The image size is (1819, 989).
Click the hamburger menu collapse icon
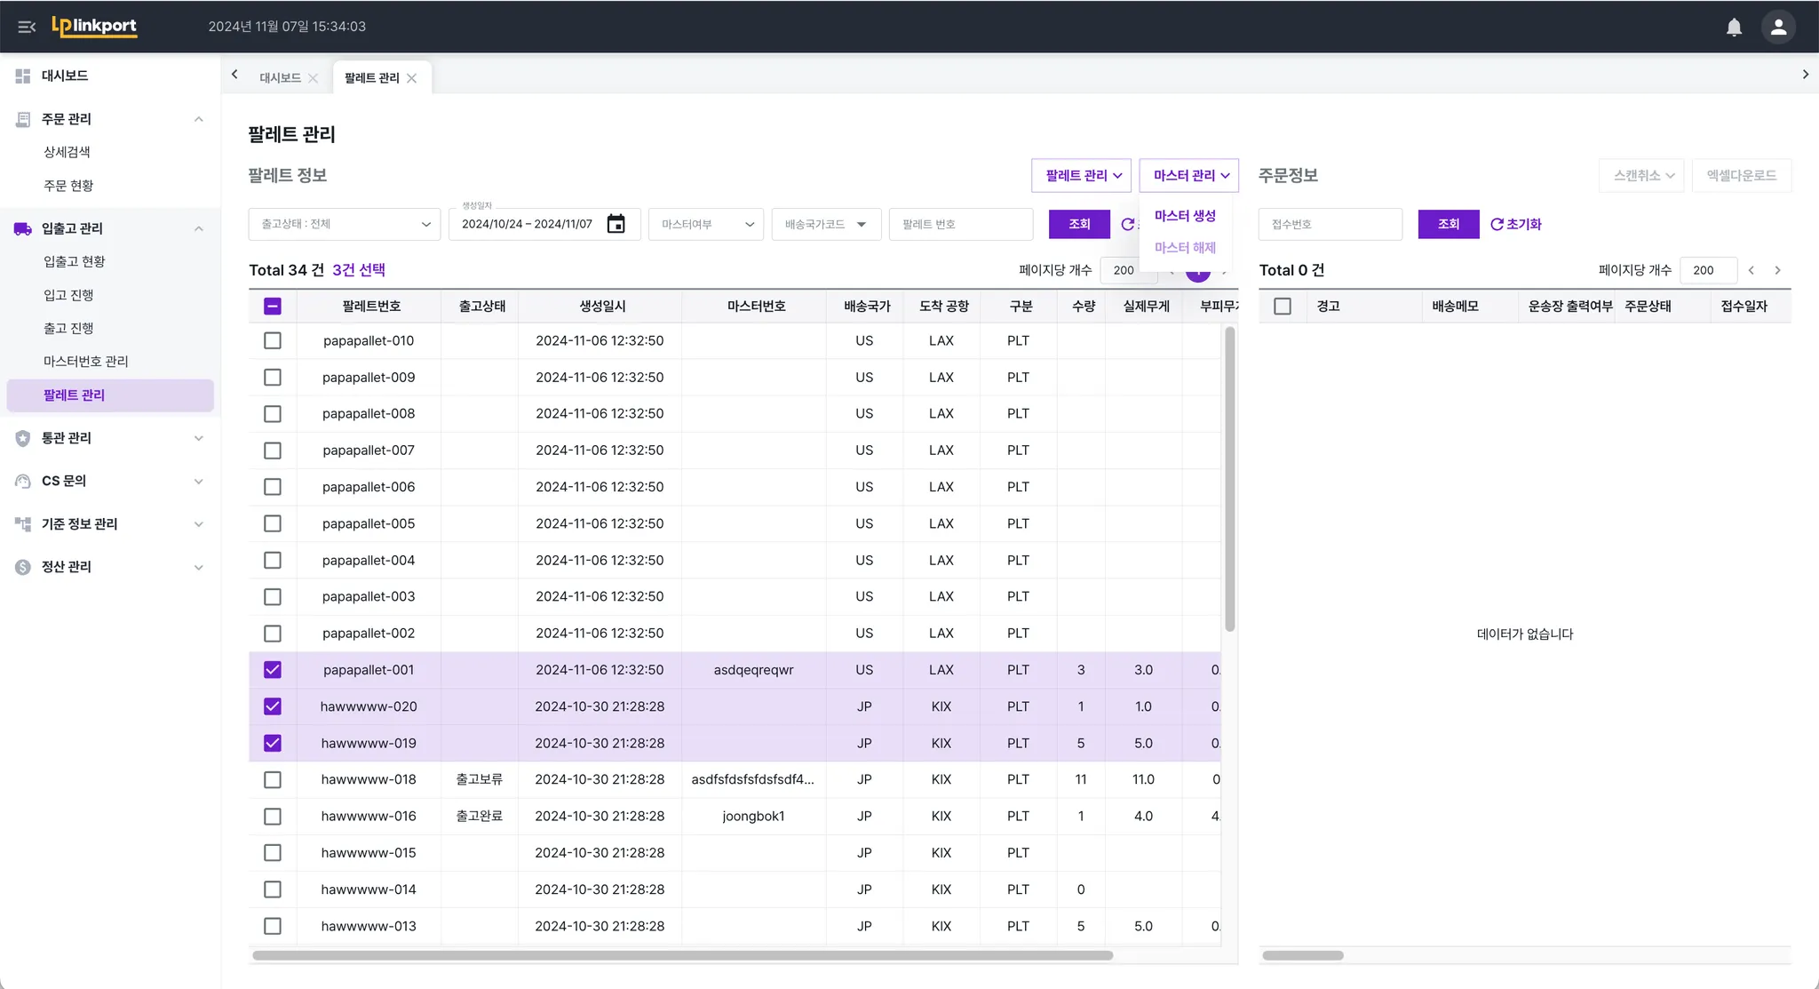[x=27, y=27]
